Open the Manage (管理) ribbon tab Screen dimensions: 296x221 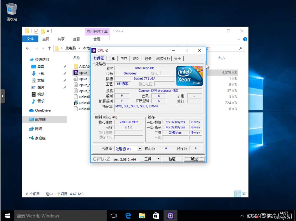[x=97, y=39]
